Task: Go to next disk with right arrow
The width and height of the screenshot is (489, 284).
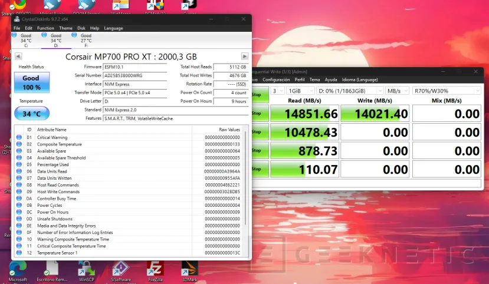Action: point(245,56)
